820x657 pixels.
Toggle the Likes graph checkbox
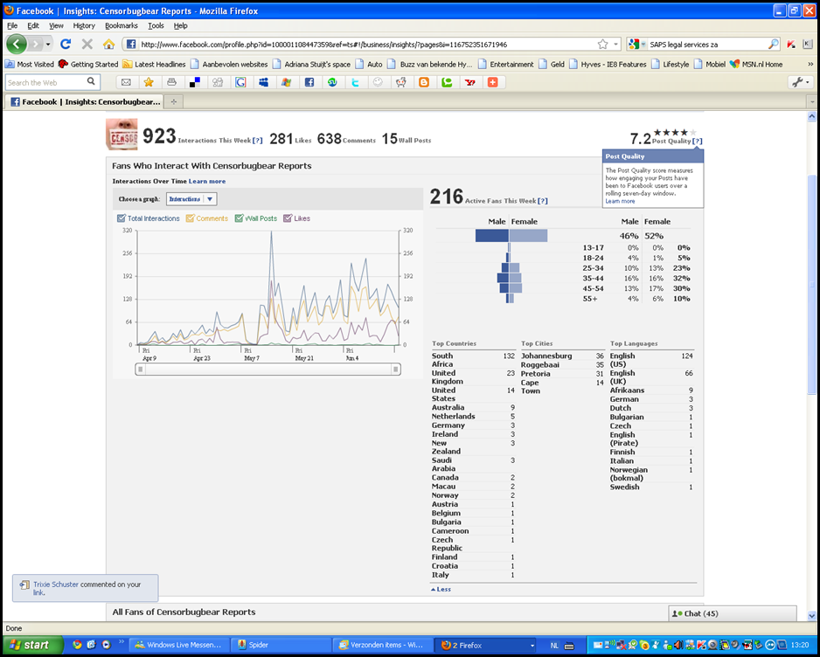[288, 218]
